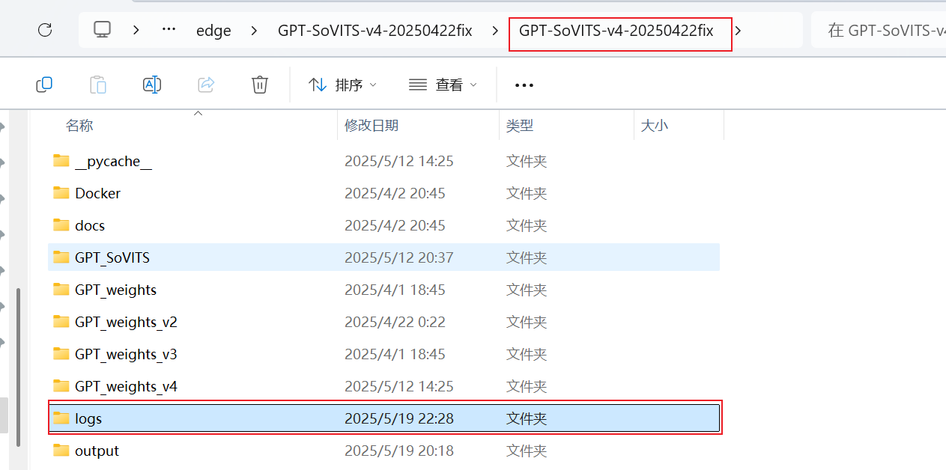Open the 查看 view dropdown
Image resolution: width=946 pixels, height=470 pixels.
[x=443, y=85]
